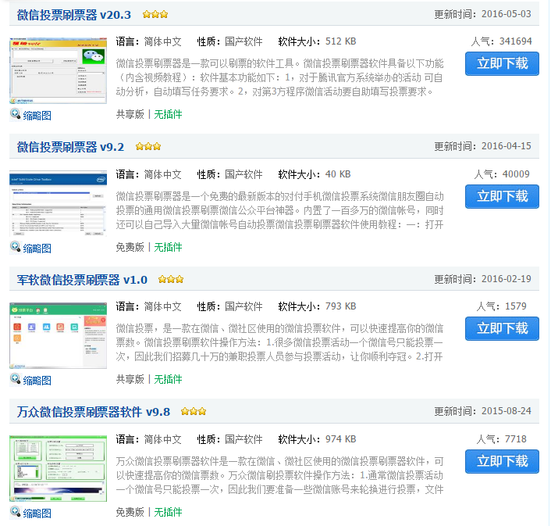Click the popularity value 1579
551x526 pixels.
(516, 306)
